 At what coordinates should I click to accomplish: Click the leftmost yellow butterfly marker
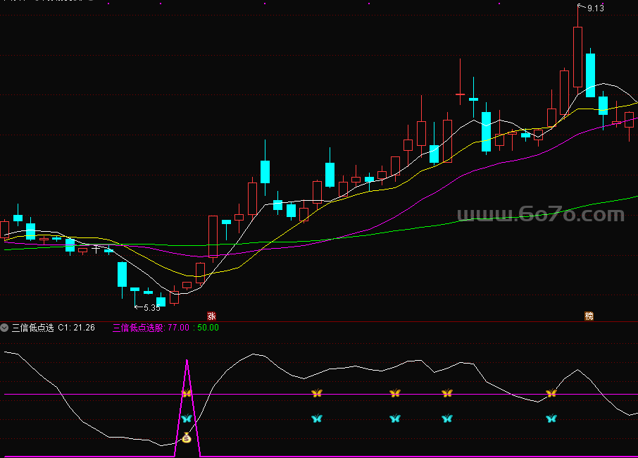tap(186, 393)
